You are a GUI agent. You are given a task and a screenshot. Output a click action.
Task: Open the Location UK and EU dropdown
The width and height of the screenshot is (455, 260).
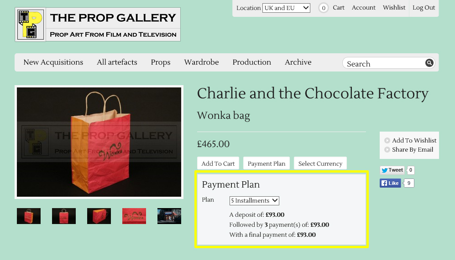coord(286,8)
